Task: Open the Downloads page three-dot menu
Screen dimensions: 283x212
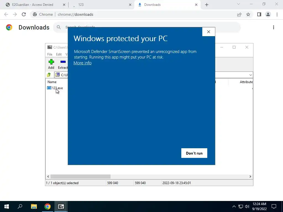Action: point(274,27)
